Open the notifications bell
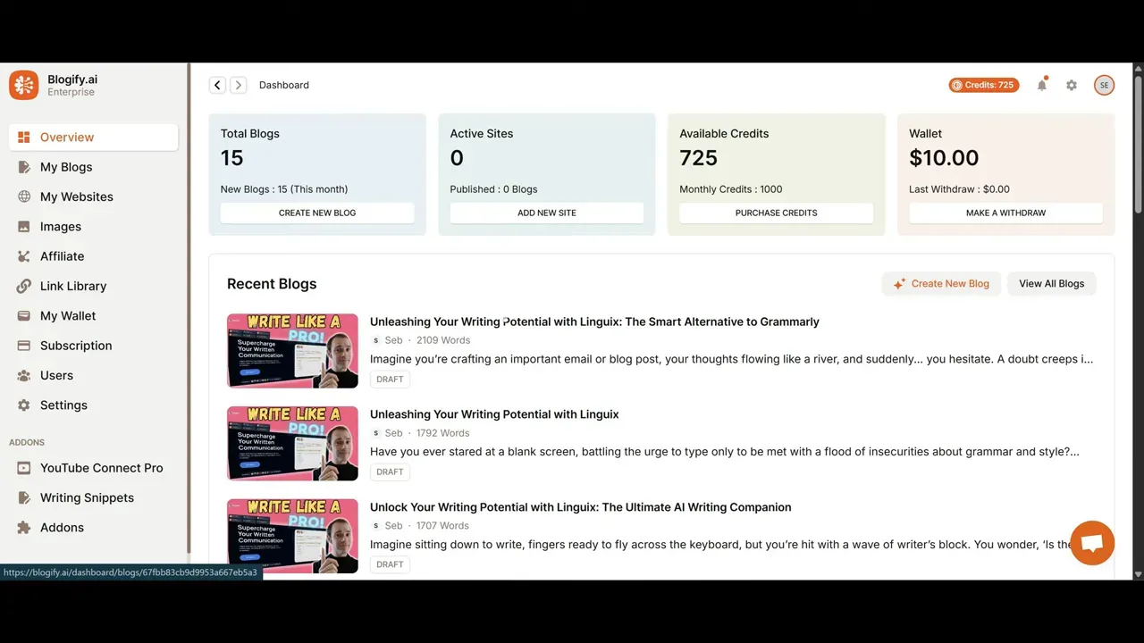The image size is (1144, 643). [x=1042, y=85]
